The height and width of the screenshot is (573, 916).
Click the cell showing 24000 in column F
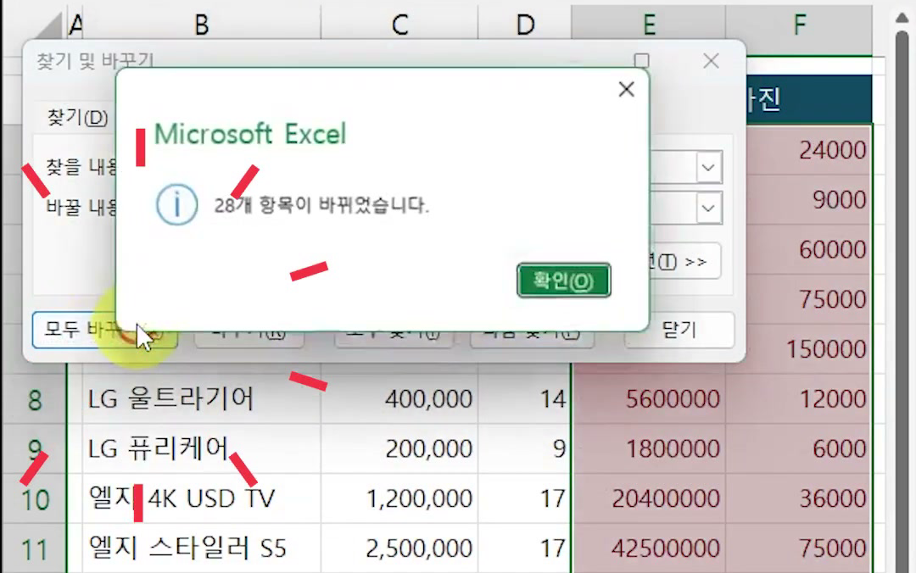tap(809, 150)
